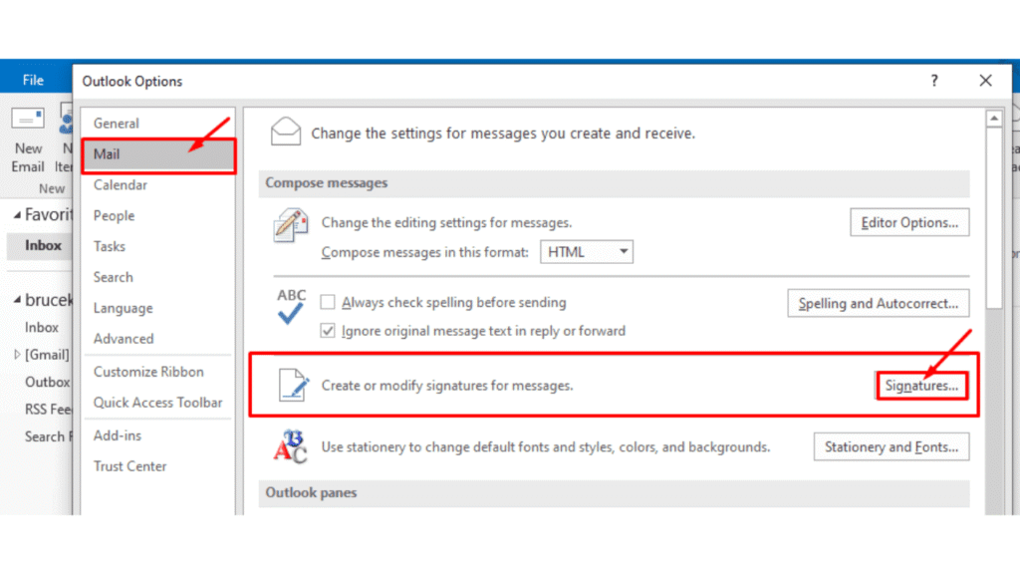Image resolution: width=1020 pixels, height=574 pixels.
Task: Click the editing settings pencil icon
Action: click(x=290, y=225)
